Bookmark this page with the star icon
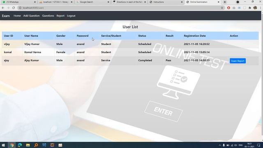Viewport: 263px width, 148px height. tap(222, 8)
